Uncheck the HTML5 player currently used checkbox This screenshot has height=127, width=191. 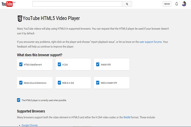pyautogui.click(x=18, y=100)
